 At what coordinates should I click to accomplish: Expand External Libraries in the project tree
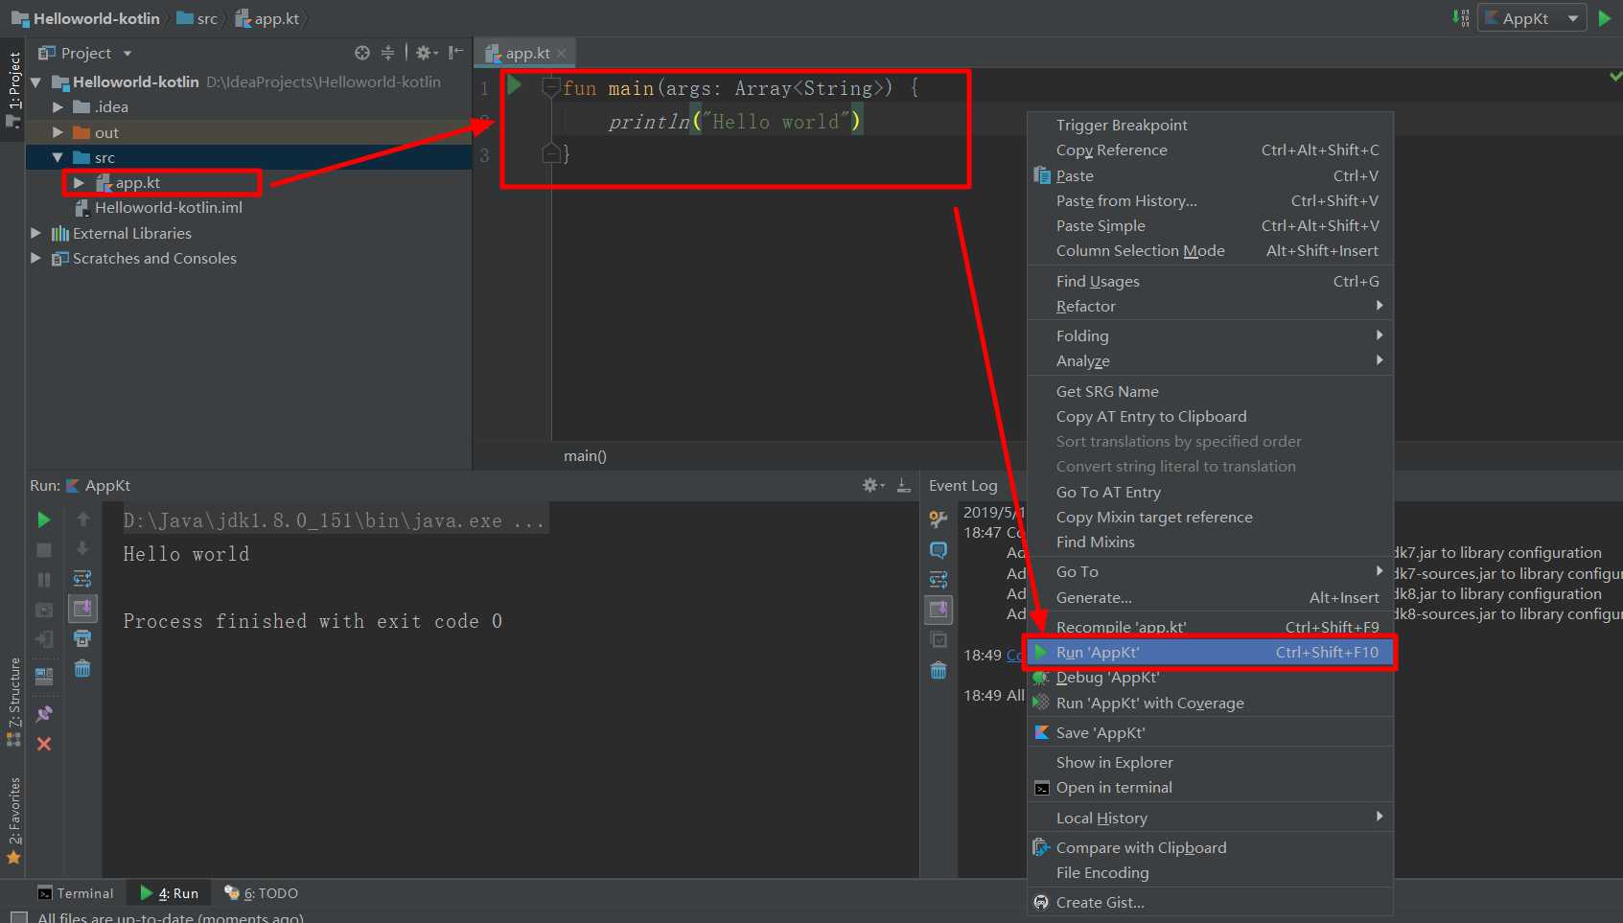coord(35,233)
